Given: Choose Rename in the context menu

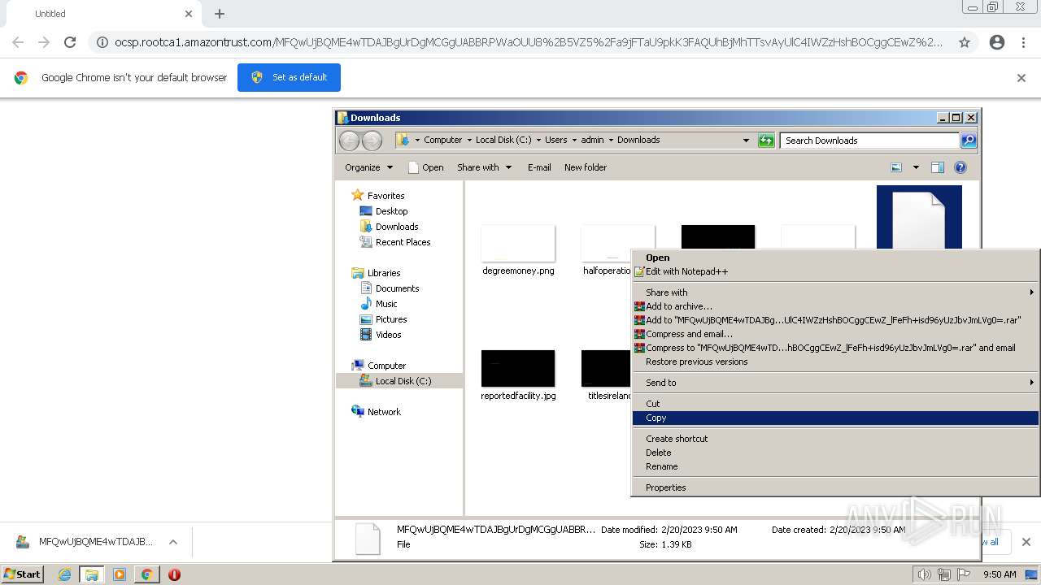Looking at the screenshot, I should [835, 466].
